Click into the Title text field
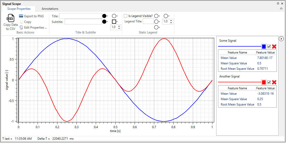 81,16
